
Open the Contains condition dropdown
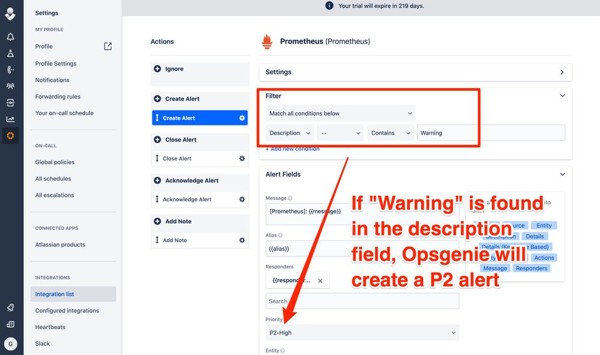pos(390,133)
